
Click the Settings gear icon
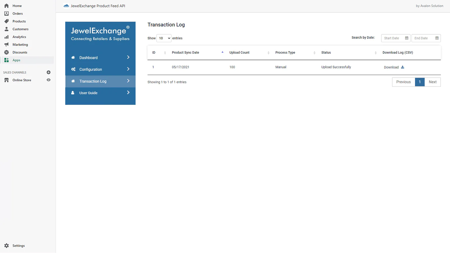(6, 246)
